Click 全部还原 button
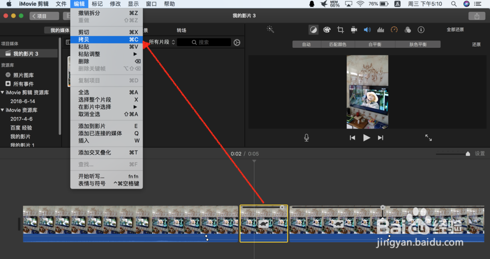 coord(455,30)
